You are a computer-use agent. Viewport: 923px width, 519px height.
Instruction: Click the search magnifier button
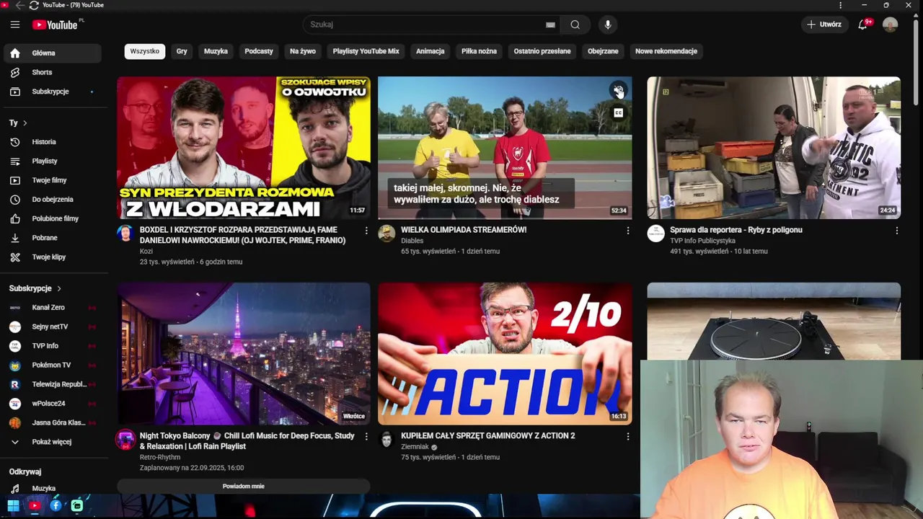[x=575, y=25]
